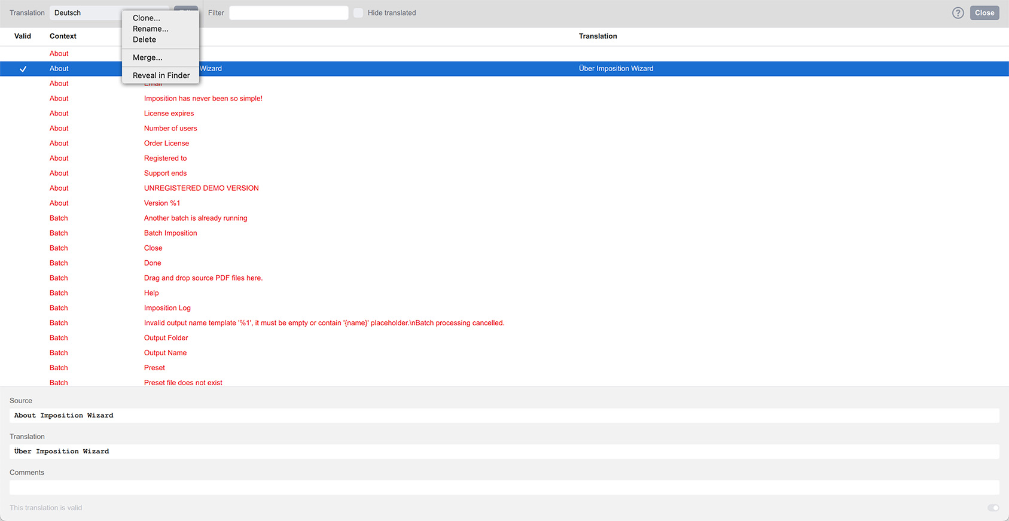1009x521 pixels.
Task: Choose Rename... from the popup menu
Action: [x=151, y=29]
